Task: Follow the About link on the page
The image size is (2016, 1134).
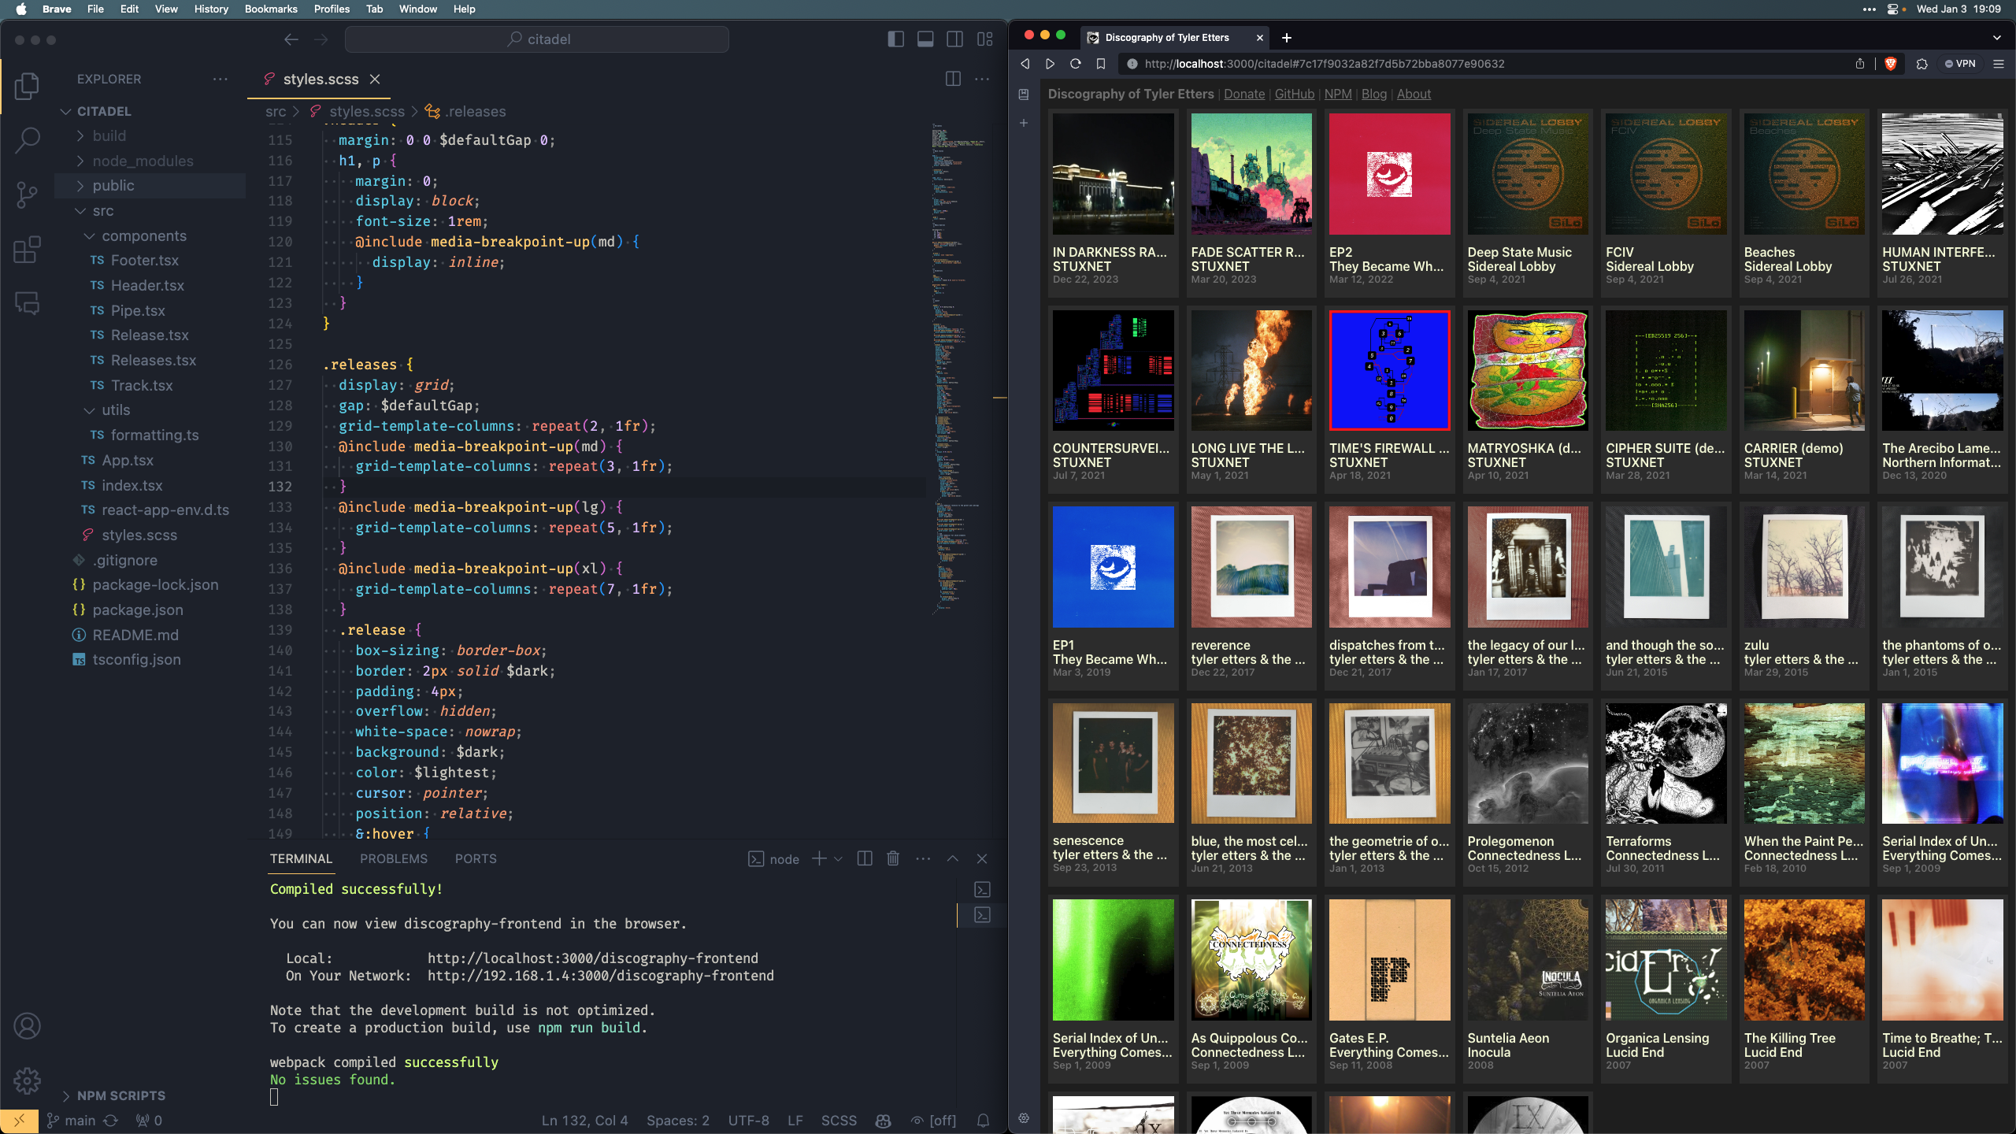Action: click(x=1414, y=94)
